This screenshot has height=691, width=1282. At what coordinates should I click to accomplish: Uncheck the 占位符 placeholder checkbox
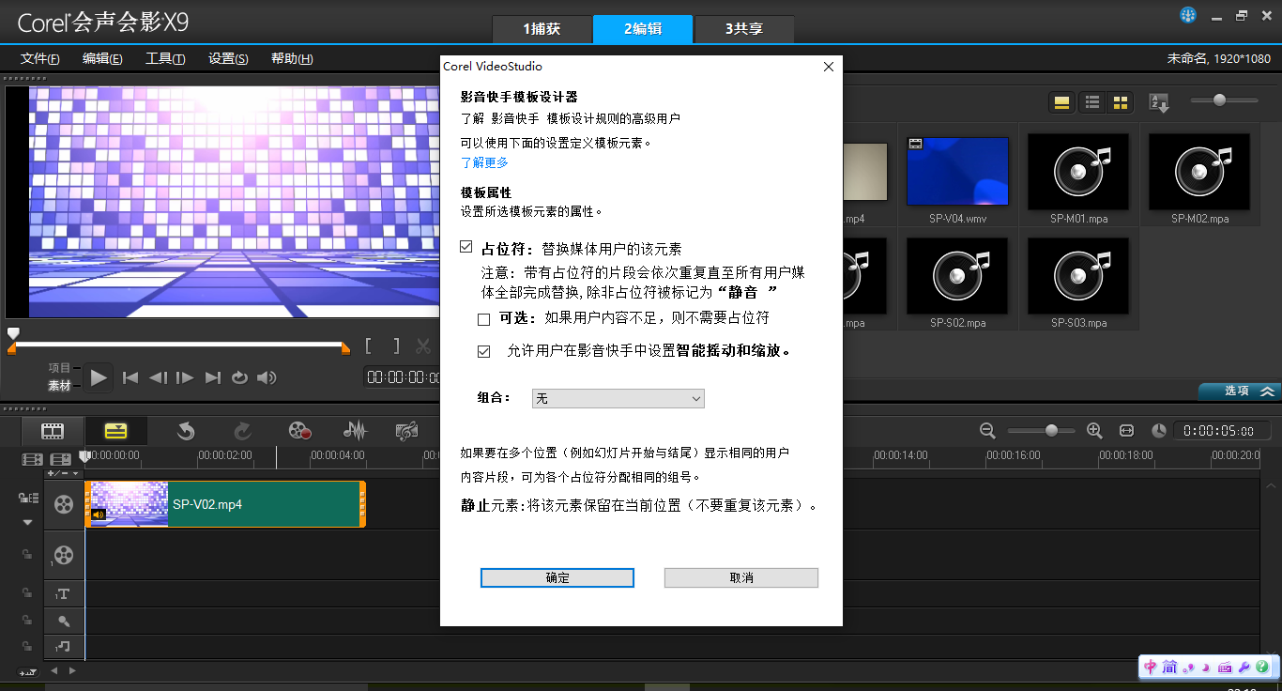(466, 247)
